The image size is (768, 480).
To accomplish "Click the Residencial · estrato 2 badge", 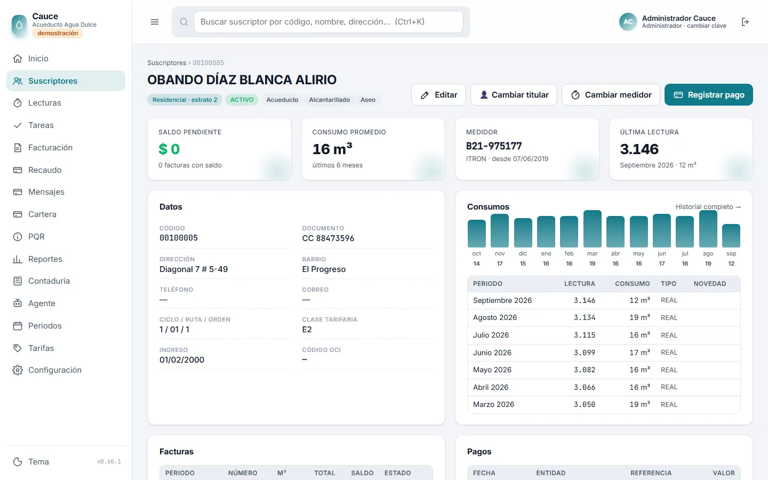I will point(185,100).
